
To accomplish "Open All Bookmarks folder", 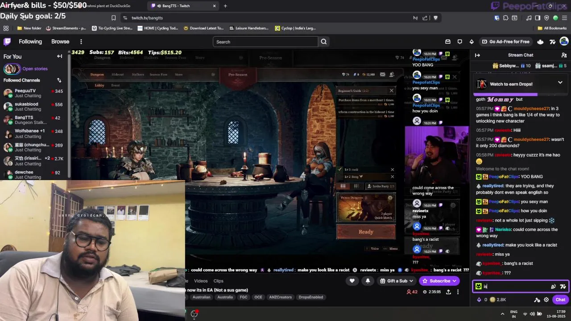I will point(552,28).
